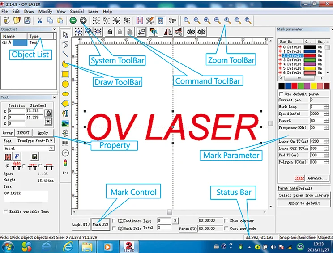Click the scissors Cut icon
333x253 pixels.
point(40,21)
